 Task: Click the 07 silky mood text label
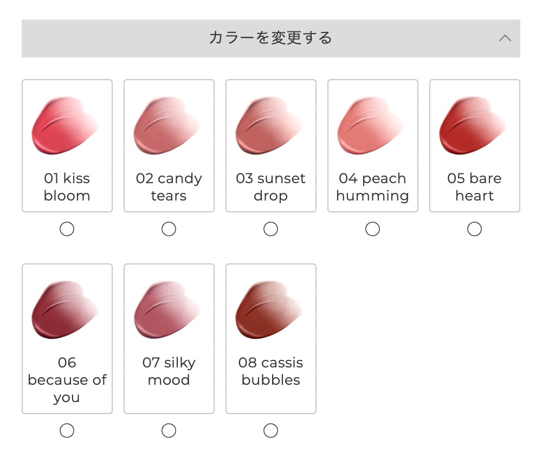tap(169, 371)
